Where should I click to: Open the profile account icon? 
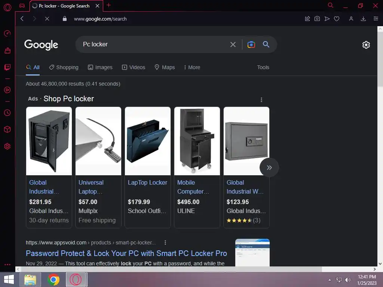point(351,19)
